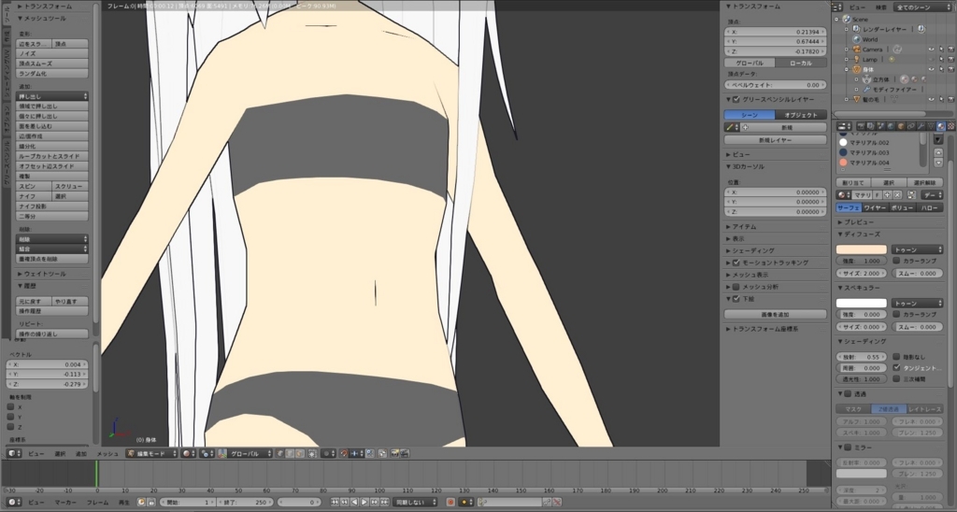Click the ループカットとスライド button
Screen dimensions: 957x512
[52, 156]
